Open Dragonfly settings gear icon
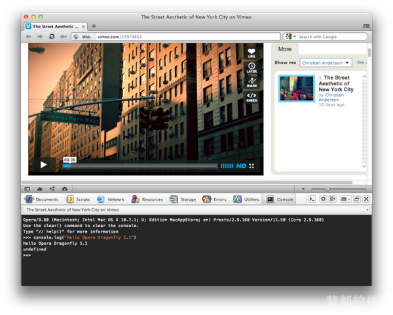393x315 pixels. pyautogui.click(x=323, y=199)
